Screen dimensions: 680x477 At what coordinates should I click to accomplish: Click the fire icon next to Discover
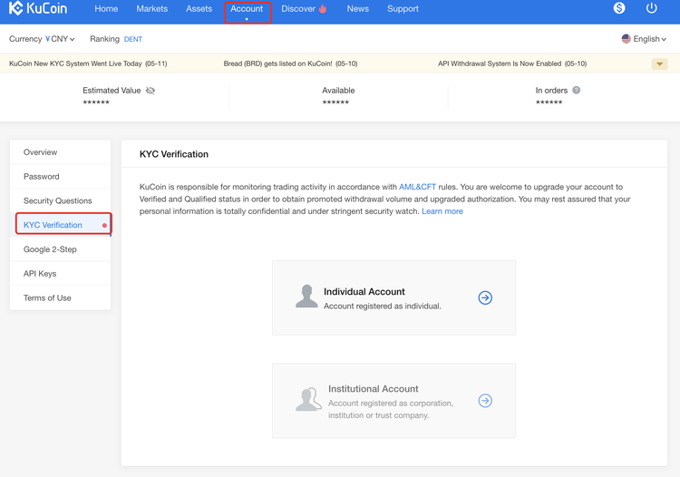323,9
